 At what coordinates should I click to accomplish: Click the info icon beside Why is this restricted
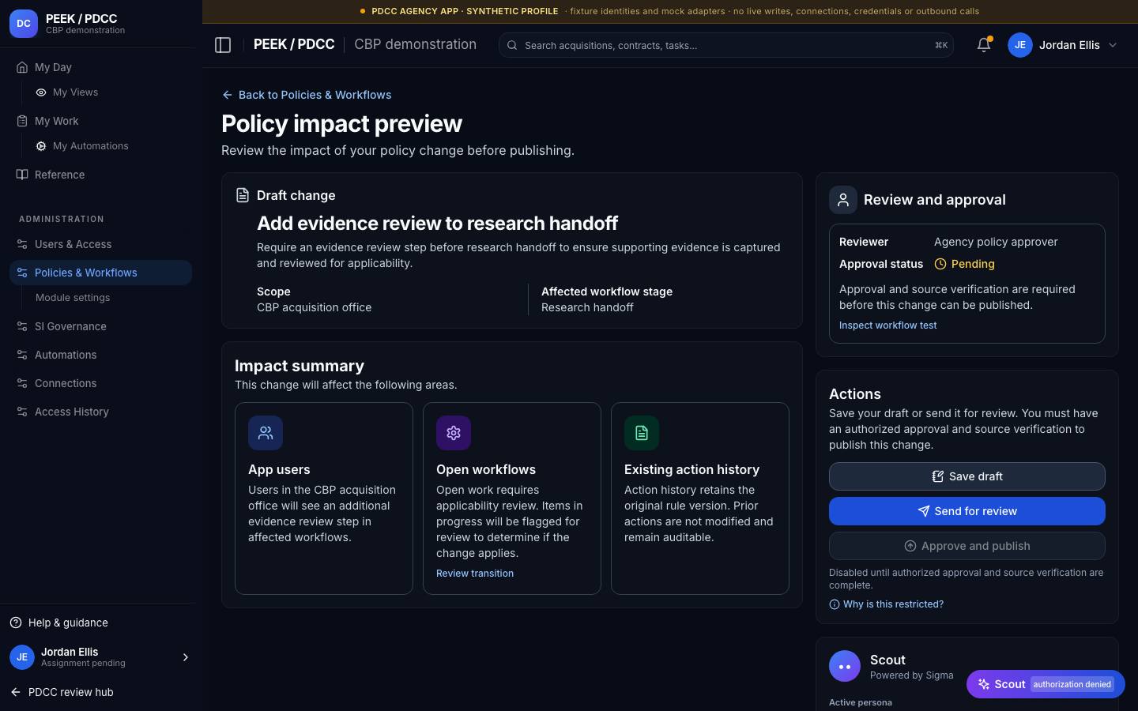[x=835, y=604]
